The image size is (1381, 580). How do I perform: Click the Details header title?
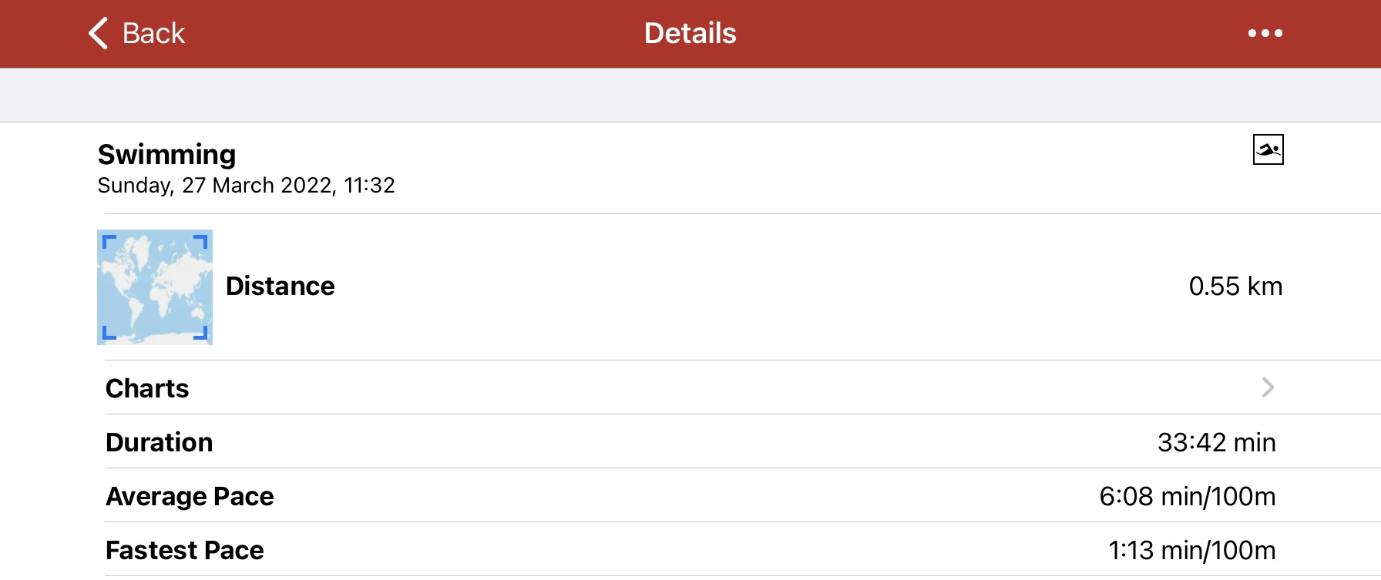690,33
